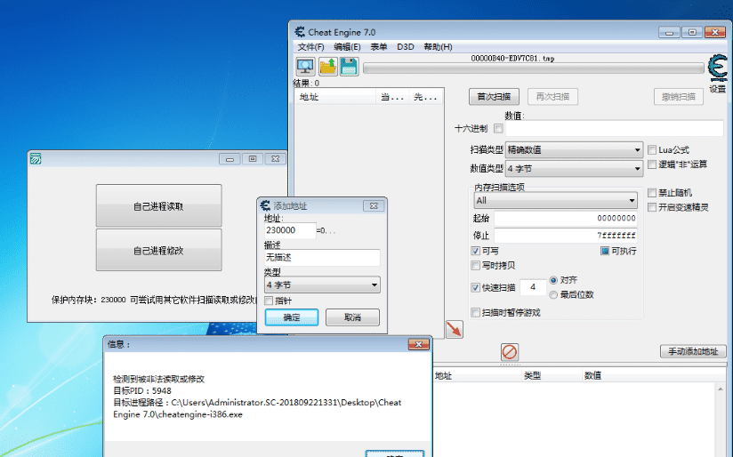
Task: Enable the Lua公式 checkbox
Action: [x=652, y=150]
